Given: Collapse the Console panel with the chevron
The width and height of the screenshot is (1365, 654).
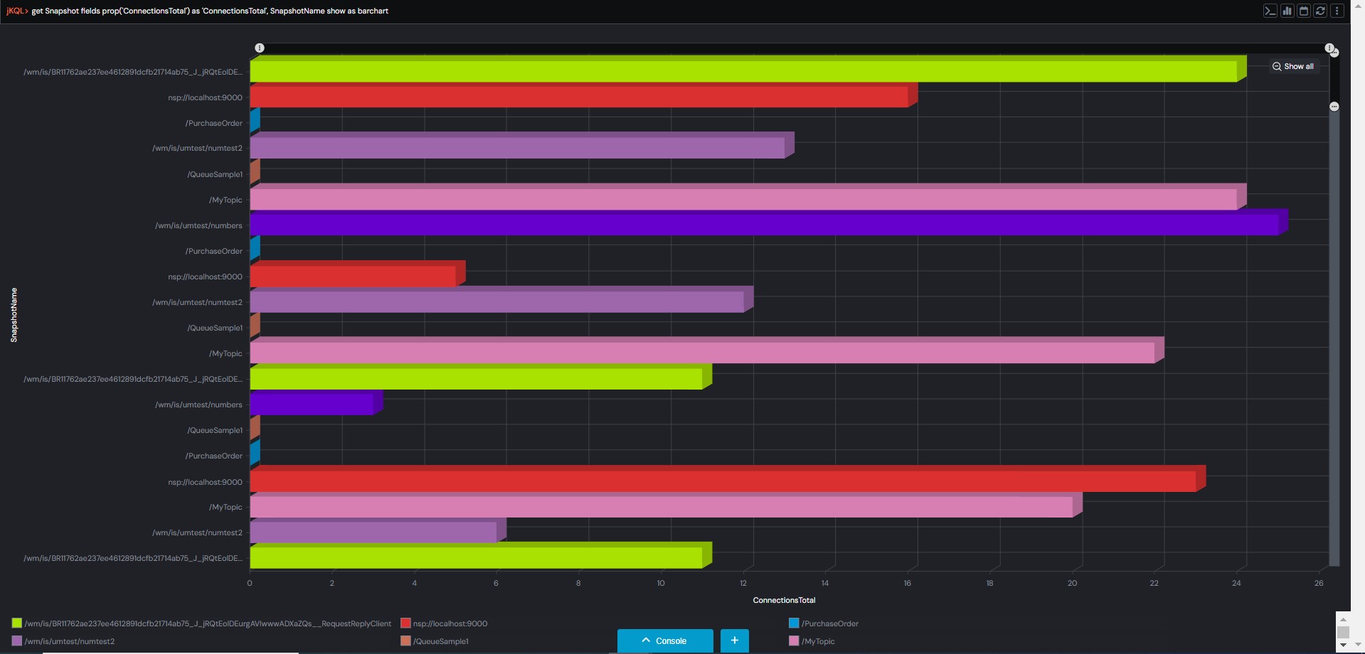Looking at the screenshot, I should click(645, 640).
